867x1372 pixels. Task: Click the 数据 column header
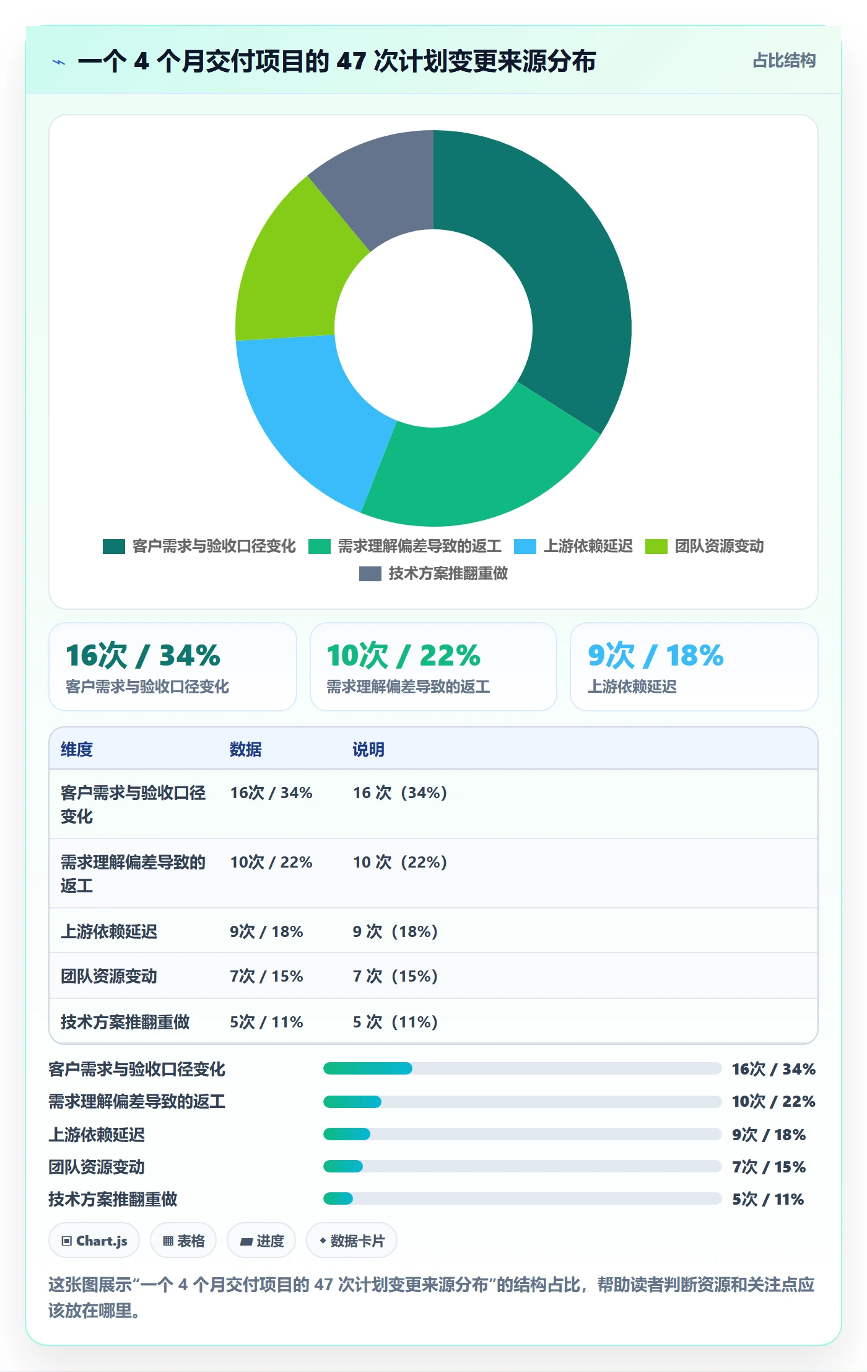[x=246, y=749]
